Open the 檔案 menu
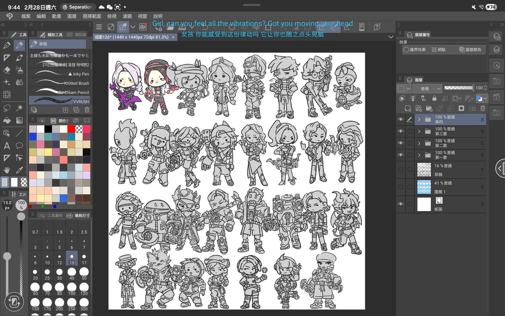505x316 pixels. point(26,16)
